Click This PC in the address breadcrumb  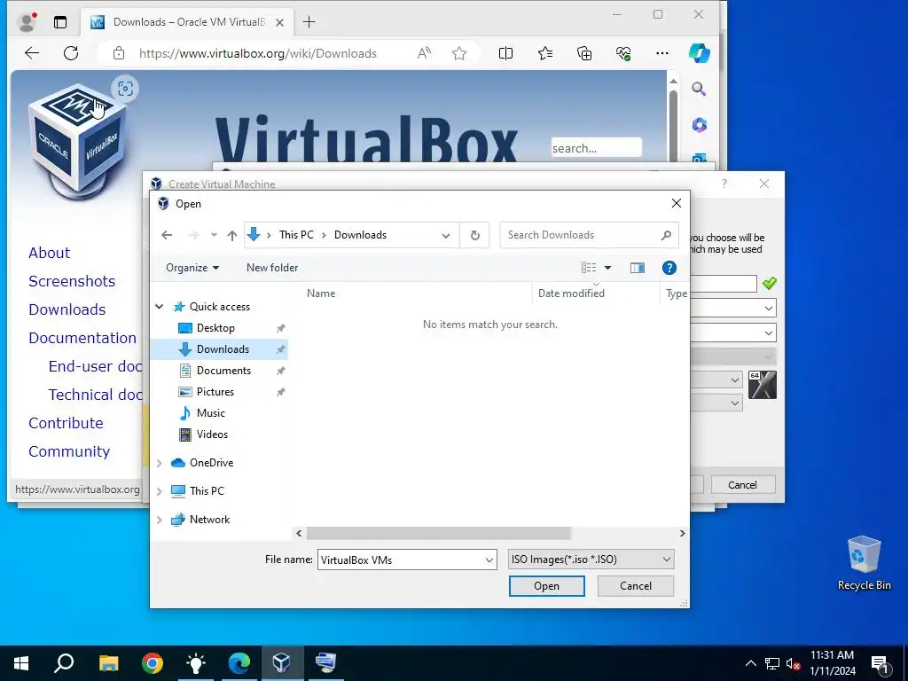point(296,235)
